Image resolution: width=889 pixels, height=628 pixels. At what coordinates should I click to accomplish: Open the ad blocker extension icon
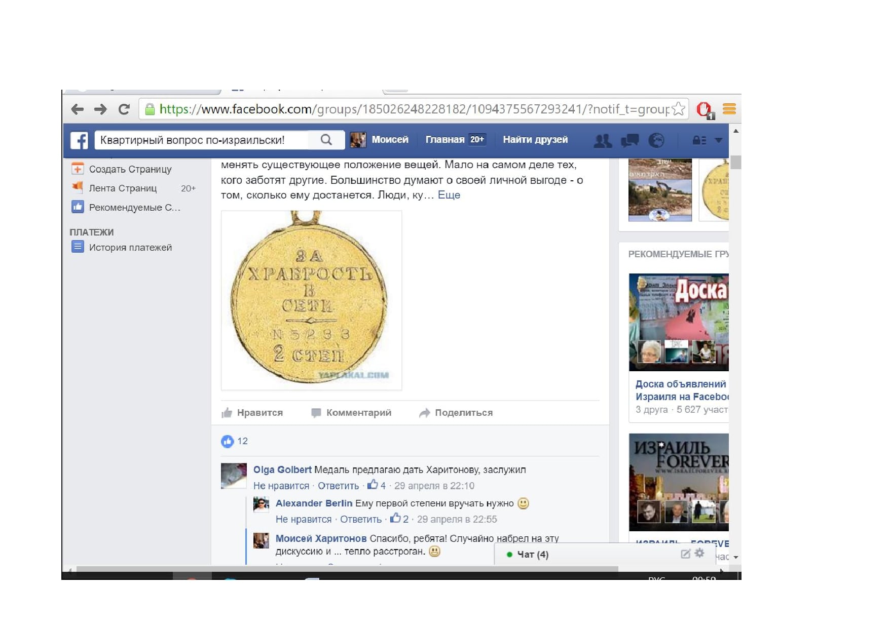705,109
